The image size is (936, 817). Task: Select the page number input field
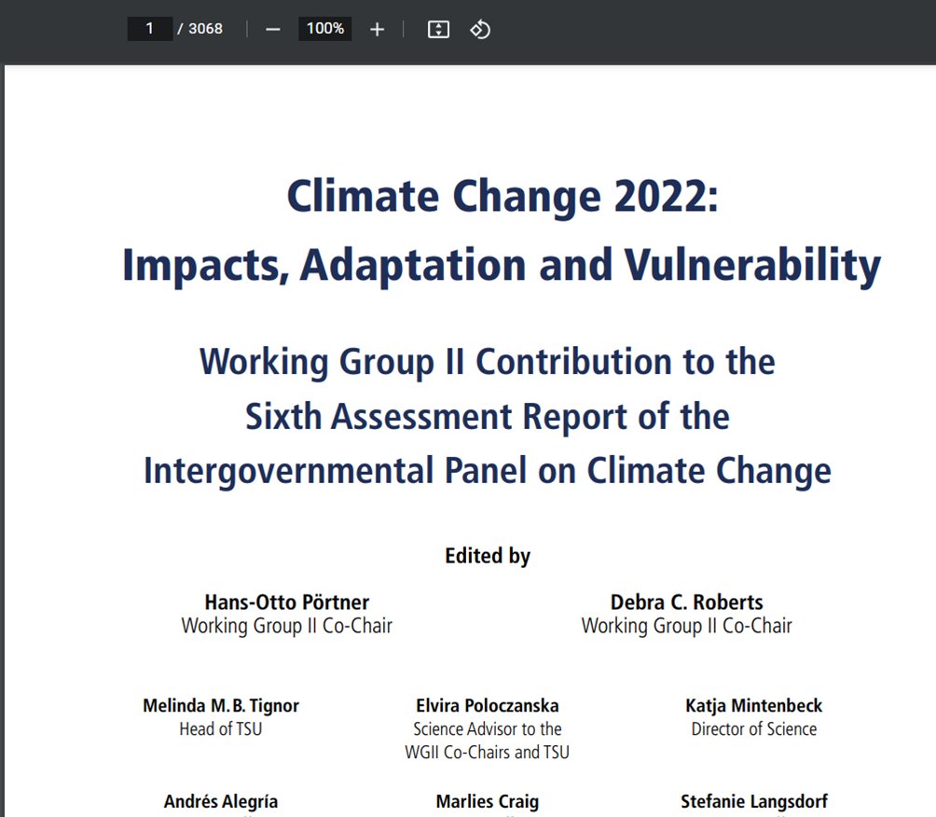coord(150,29)
